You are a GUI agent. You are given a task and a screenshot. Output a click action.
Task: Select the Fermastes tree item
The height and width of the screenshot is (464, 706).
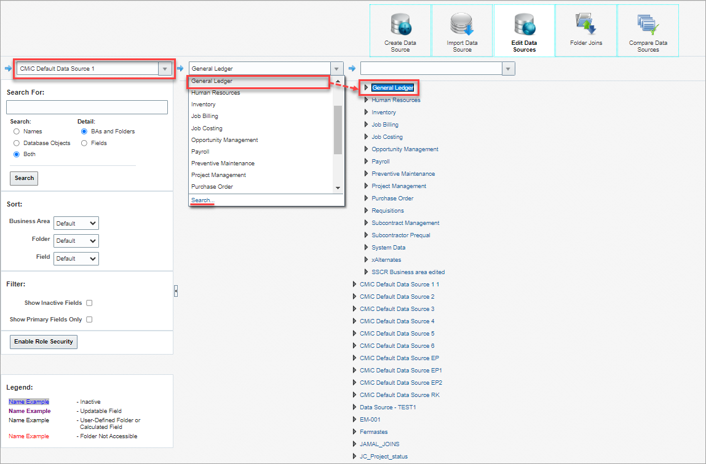pyautogui.click(x=374, y=431)
